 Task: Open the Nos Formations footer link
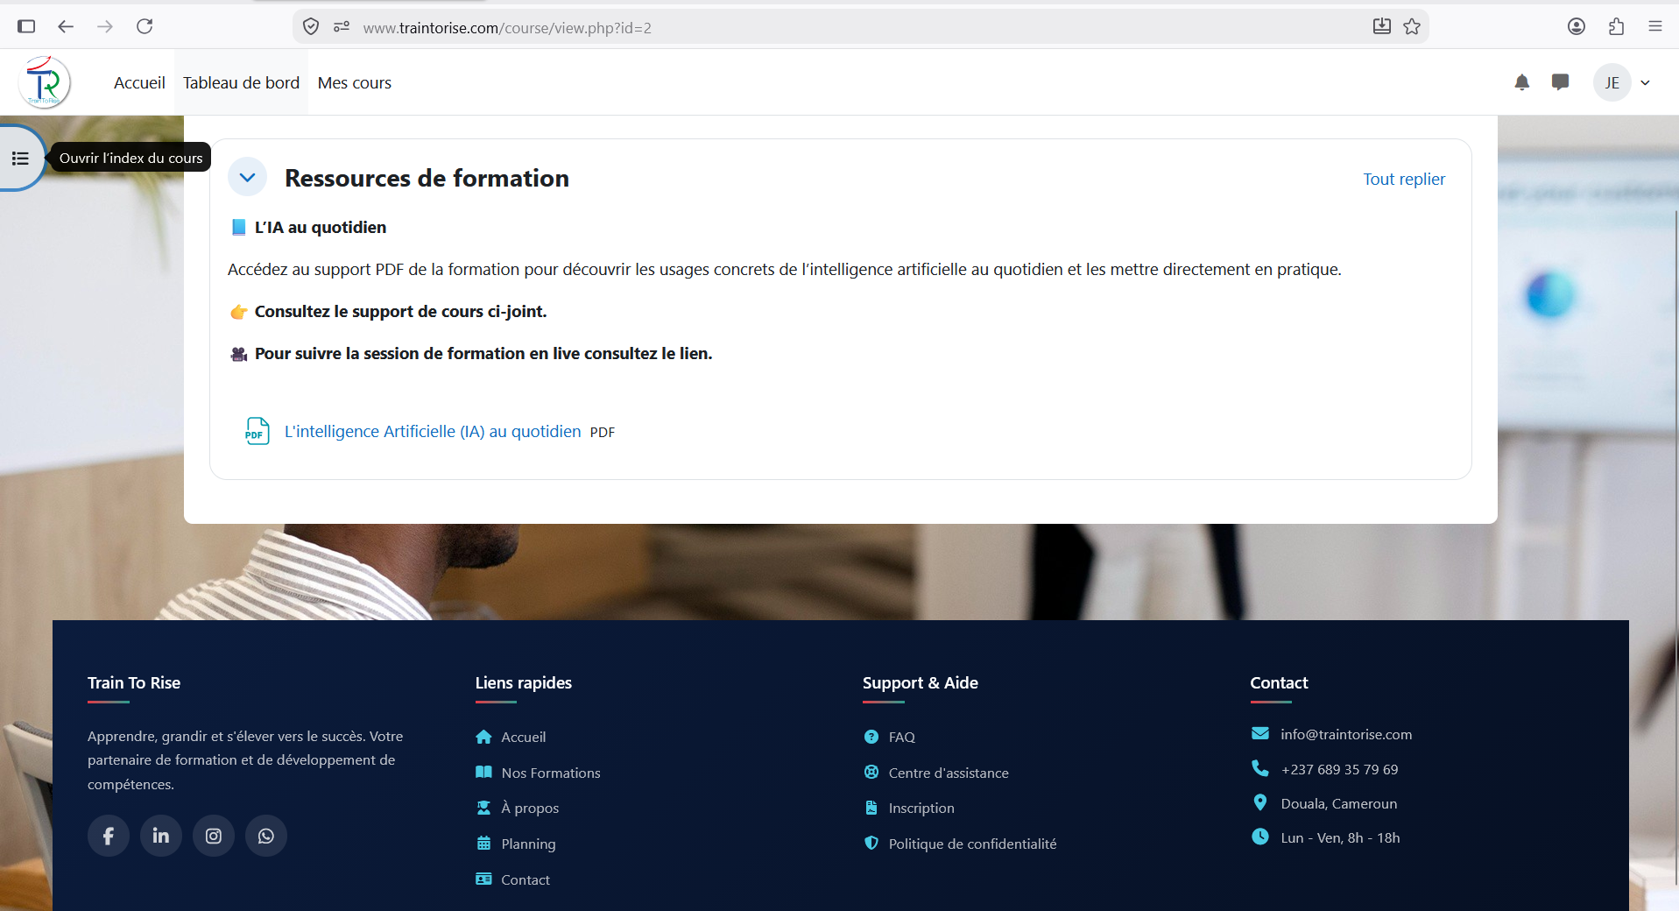[551, 773]
